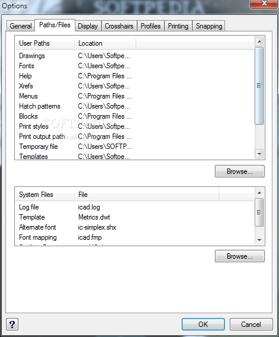
Task: Click the User Paths column header
Action: 45,43
